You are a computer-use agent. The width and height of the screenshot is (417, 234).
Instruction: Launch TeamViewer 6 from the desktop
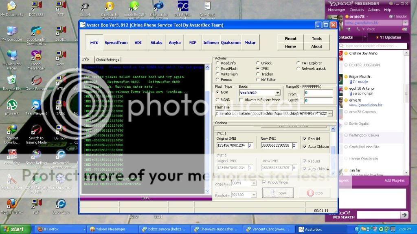[36, 106]
